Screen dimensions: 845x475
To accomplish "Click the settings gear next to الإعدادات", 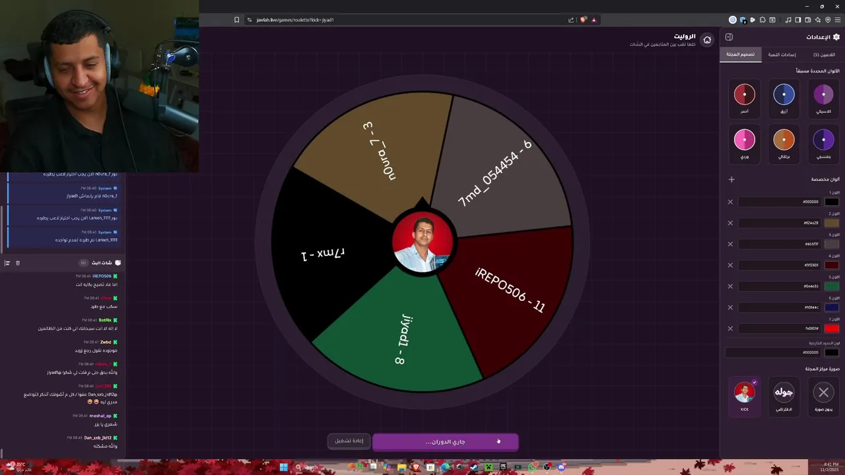I will 836,37.
